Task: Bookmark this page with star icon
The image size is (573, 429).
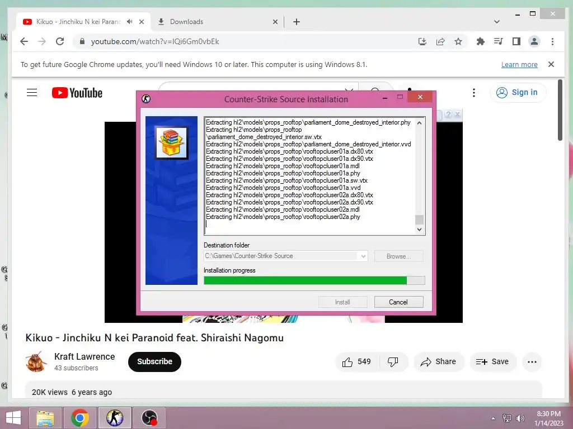Action: click(x=458, y=41)
